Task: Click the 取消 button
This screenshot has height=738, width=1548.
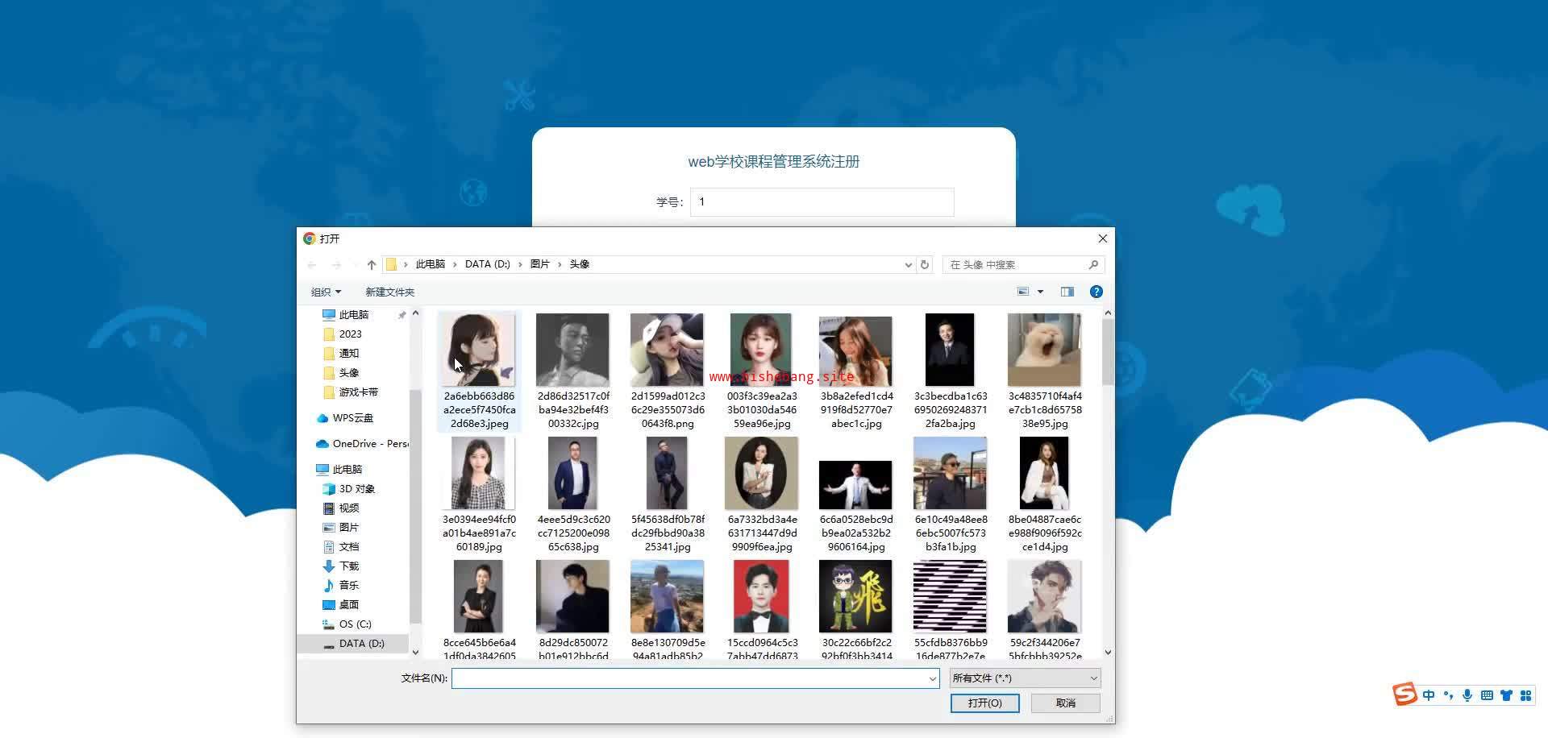Action: 1066,703
